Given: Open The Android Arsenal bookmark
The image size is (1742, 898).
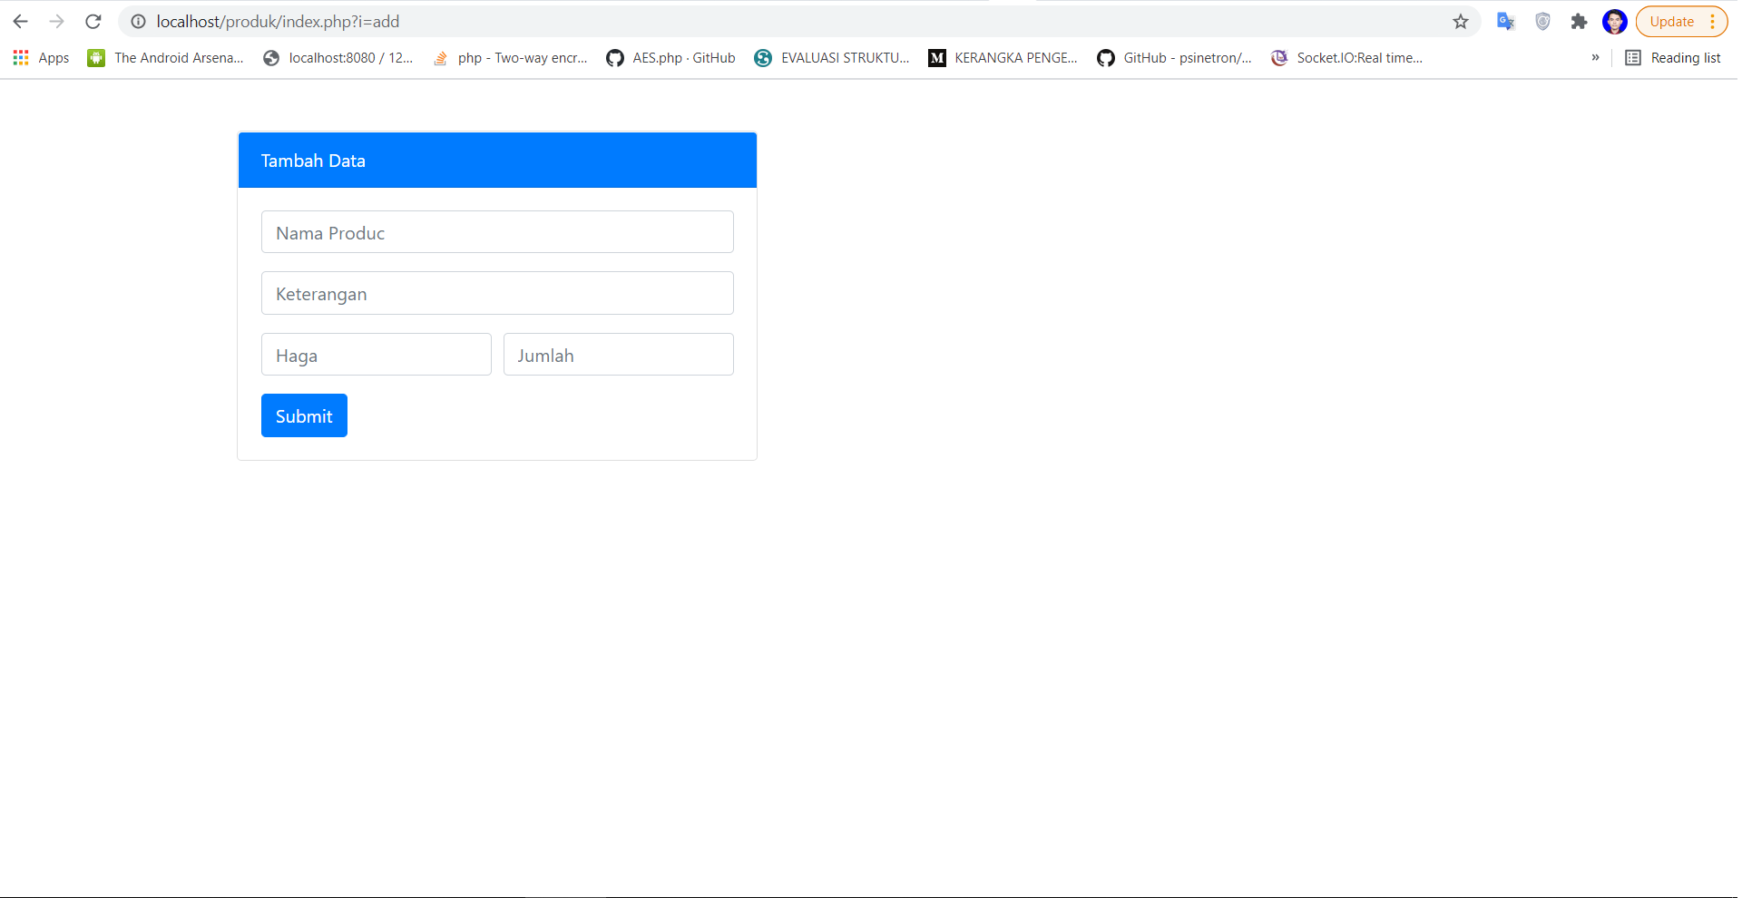Looking at the screenshot, I should (x=165, y=57).
